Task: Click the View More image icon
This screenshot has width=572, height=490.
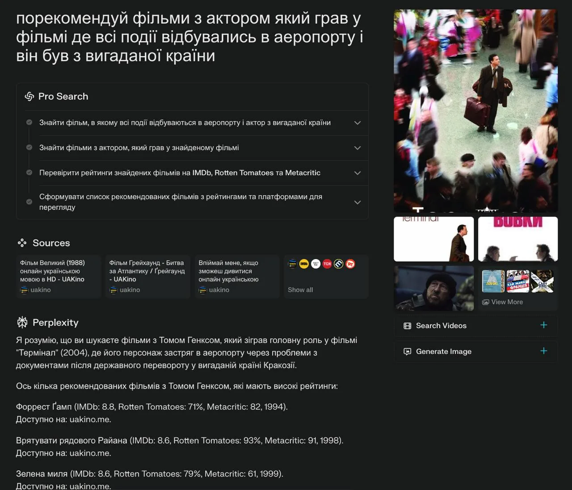Action: click(x=486, y=302)
